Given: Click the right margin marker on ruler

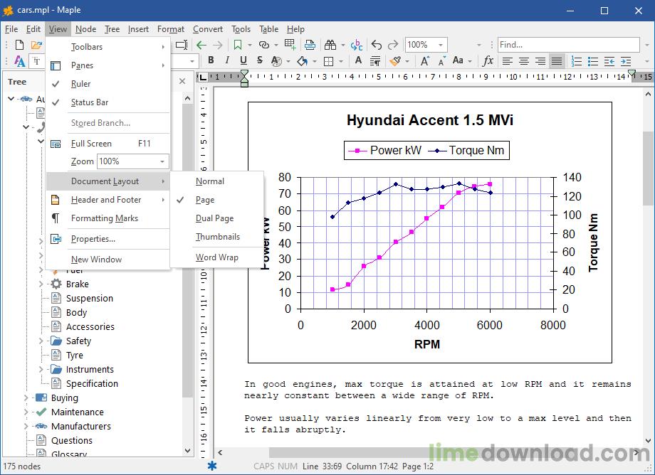Looking at the screenshot, I should [x=632, y=73].
